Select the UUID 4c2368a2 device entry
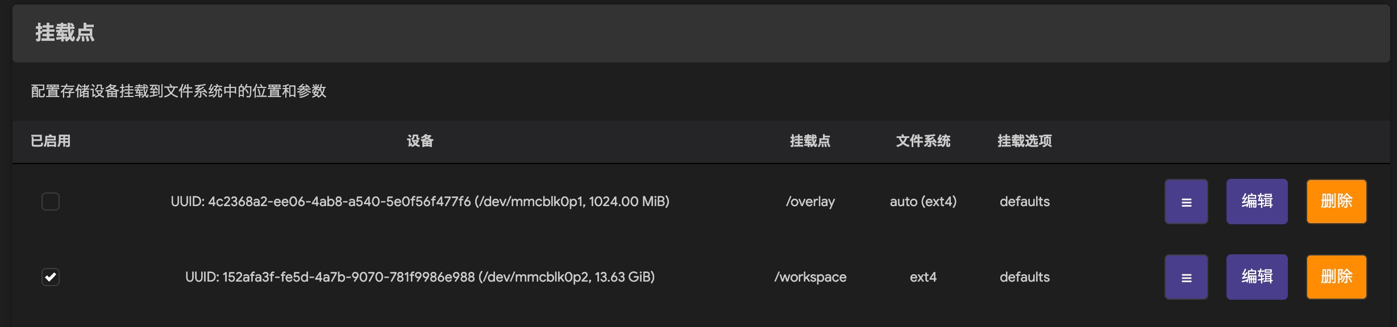 420,202
